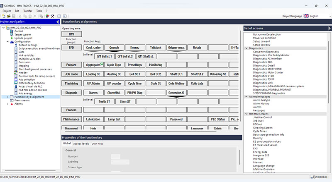Viewport: 332px width, 182px height.
Task: Click the status bar icon beside version 09.04.03.04
Action: pos(312,177)
